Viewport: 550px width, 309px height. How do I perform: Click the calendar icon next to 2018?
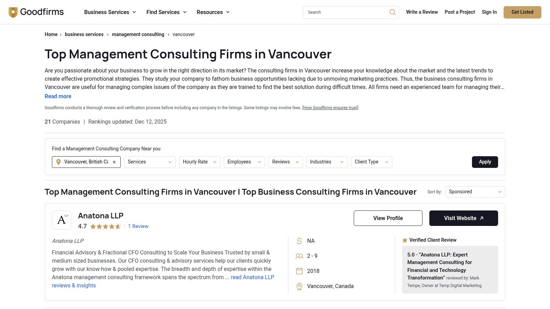(299, 271)
